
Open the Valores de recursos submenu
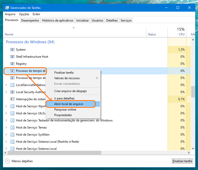[x=73, y=78]
